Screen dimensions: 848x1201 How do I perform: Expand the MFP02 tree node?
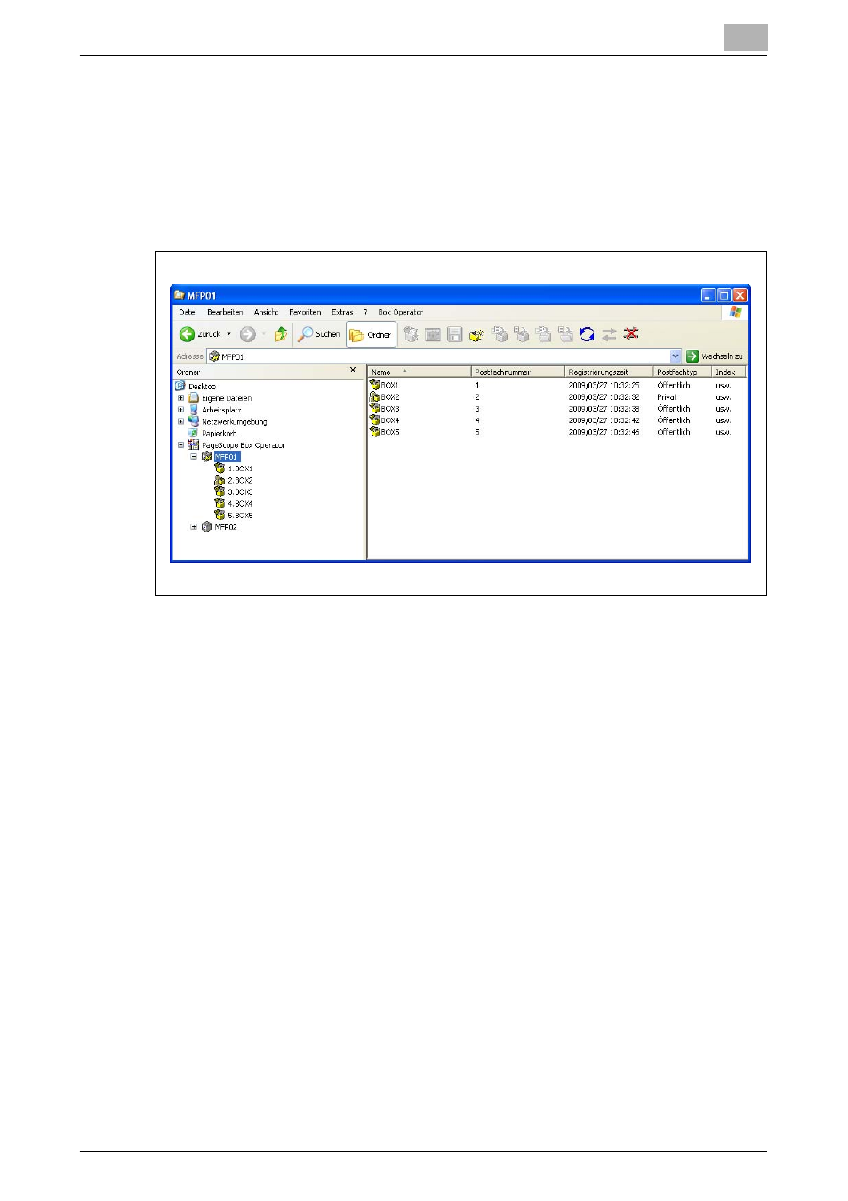click(194, 527)
